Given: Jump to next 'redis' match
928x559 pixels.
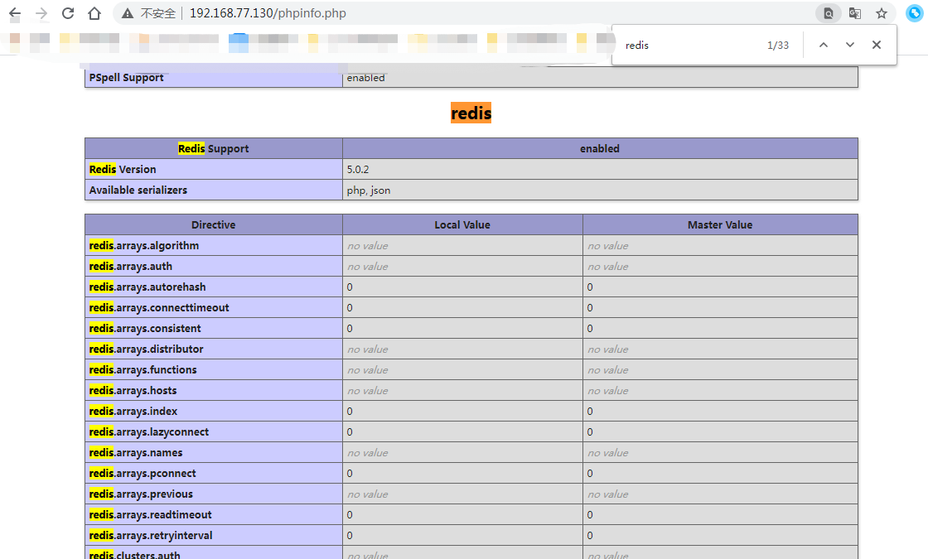Looking at the screenshot, I should click(x=850, y=45).
